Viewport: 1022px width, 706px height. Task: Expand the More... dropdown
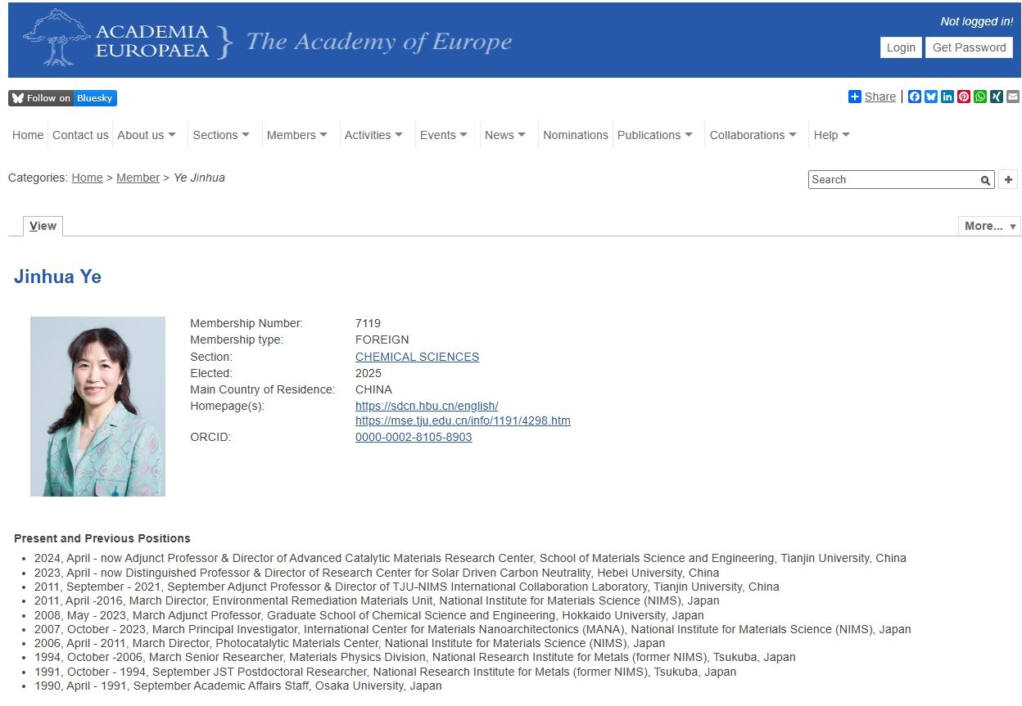click(989, 226)
